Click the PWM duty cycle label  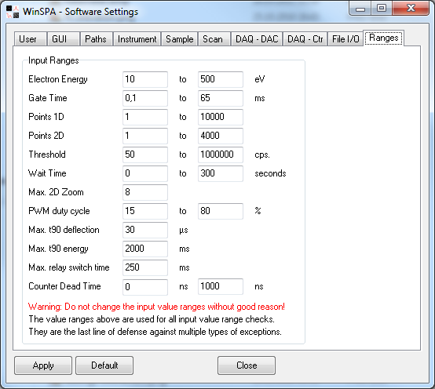tap(59, 211)
